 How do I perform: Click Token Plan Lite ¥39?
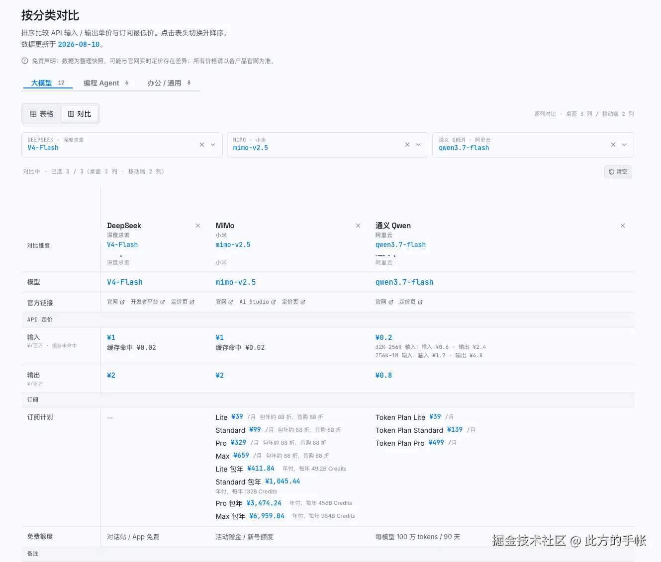pos(435,416)
